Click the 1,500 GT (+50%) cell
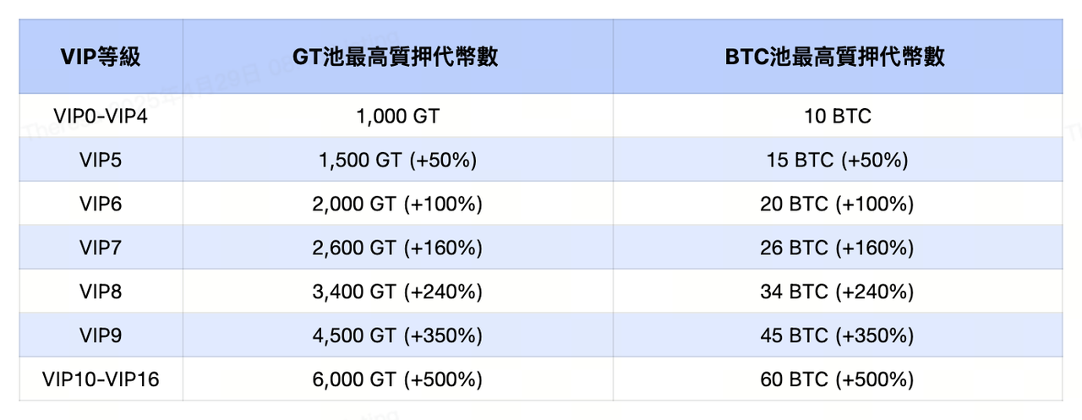Image resolution: width=1082 pixels, height=420 pixels. pyautogui.click(x=397, y=160)
